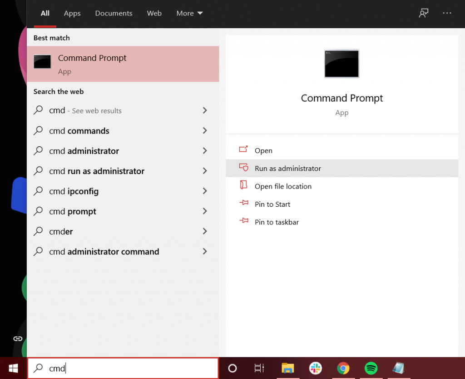Expand the cmd commands search suggestion
This screenshot has height=379, width=465.
pos(79,131)
